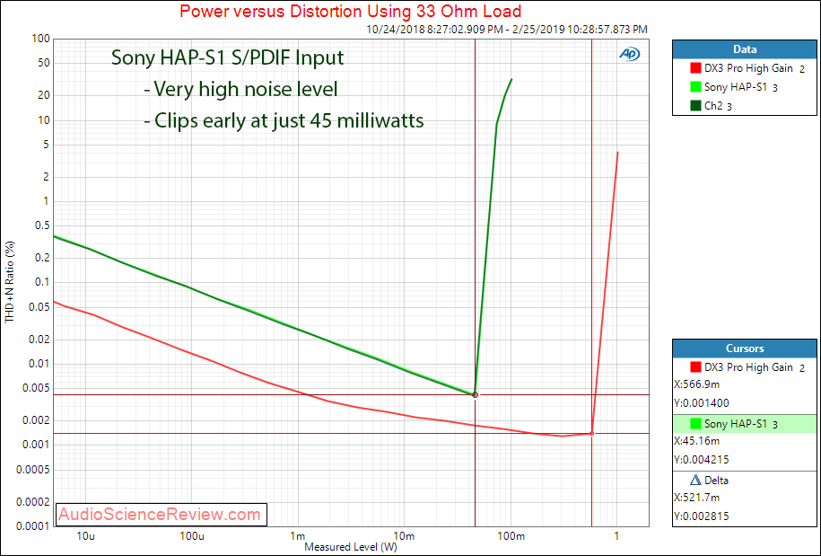Click the annotation "- Very high noise level"

tap(240, 89)
